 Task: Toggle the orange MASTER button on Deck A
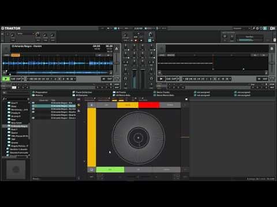tap(16, 55)
